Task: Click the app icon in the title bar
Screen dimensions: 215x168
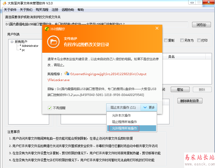Action: pyautogui.click(x=4, y=3)
